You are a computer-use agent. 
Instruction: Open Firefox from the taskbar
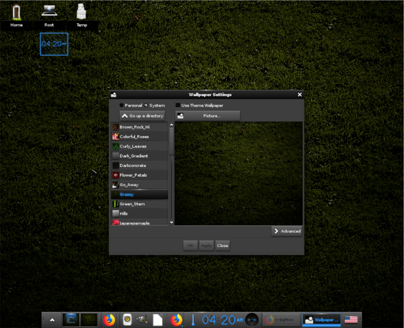[109, 320]
